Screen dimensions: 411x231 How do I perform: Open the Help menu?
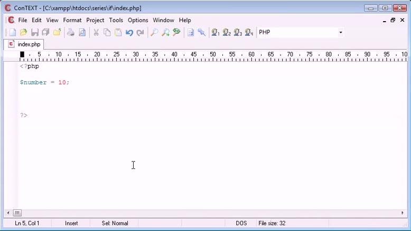185,20
